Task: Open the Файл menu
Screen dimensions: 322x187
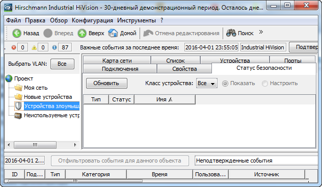Action: [x=13, y=20]
